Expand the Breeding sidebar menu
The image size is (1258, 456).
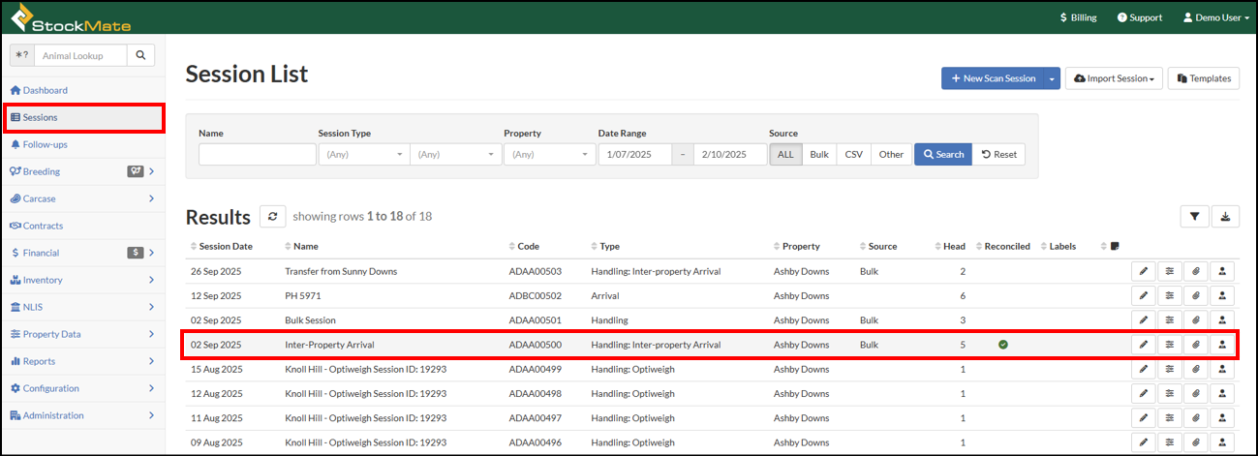coord(82,171)
